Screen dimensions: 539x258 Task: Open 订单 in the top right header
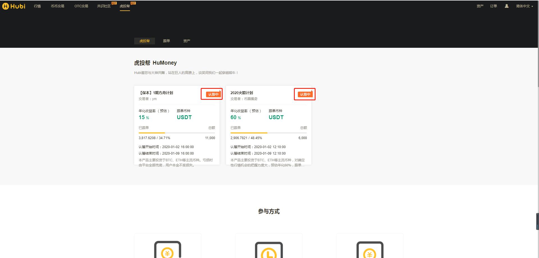494,6
